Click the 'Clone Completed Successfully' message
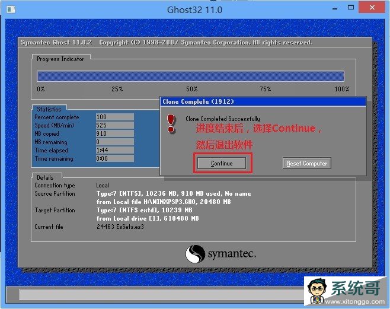This screenshot has height=309, width=390. click(223, 119)
